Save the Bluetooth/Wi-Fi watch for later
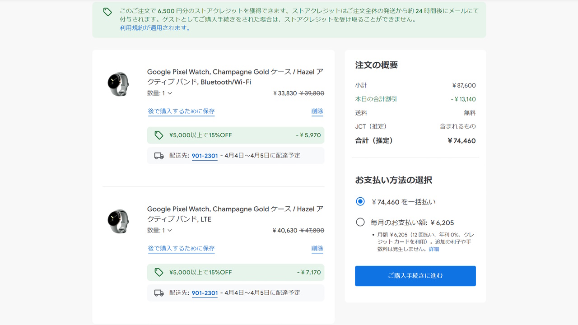 click(182, 111)
